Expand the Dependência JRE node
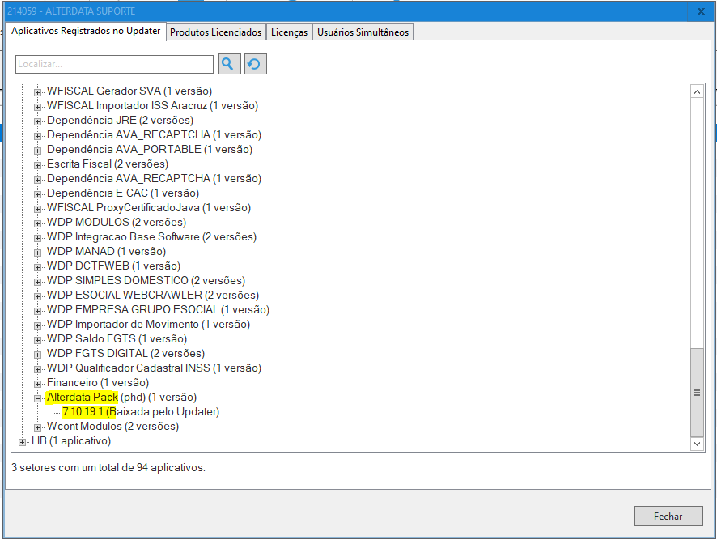This screenshot has width=717, height=540. pos(37,121)
